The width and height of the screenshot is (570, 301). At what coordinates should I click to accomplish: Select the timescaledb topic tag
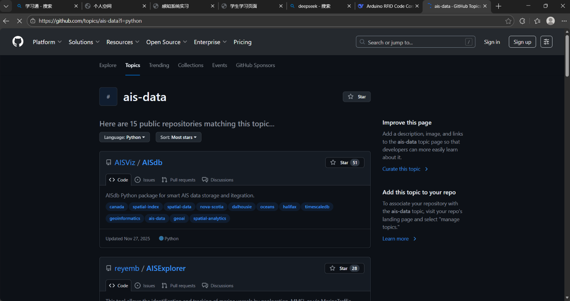(317, 207)
